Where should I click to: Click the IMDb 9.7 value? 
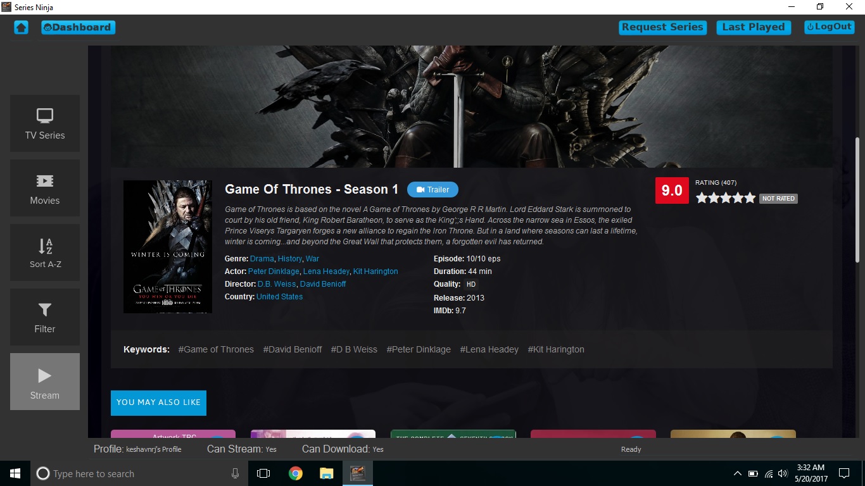(460, 311)
